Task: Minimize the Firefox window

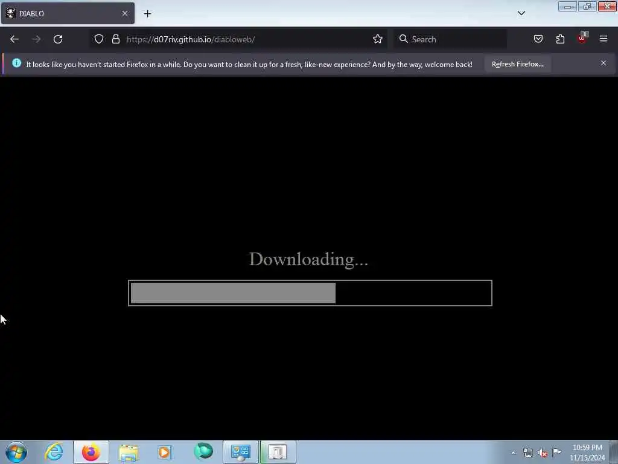Action: point(567,7)
